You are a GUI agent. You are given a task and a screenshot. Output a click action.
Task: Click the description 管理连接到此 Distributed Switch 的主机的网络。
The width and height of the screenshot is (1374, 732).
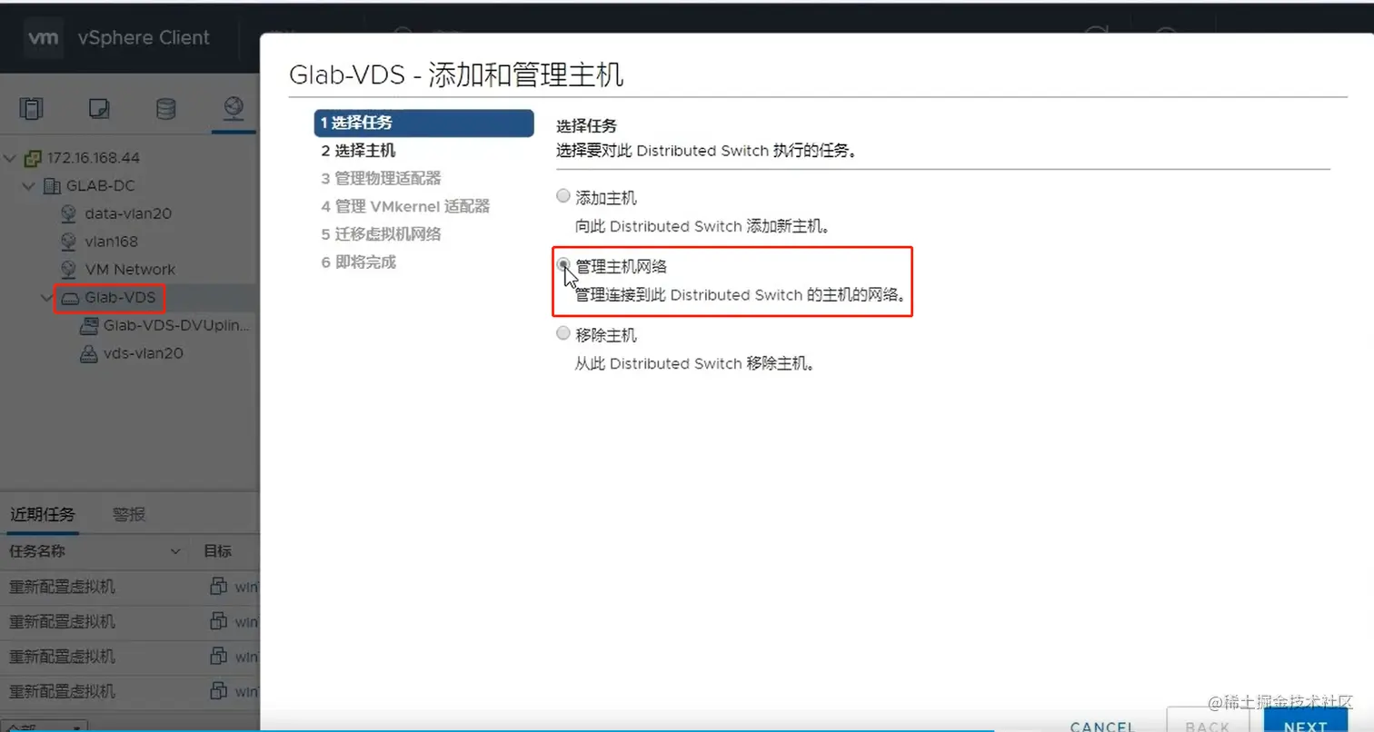(741, 295)
